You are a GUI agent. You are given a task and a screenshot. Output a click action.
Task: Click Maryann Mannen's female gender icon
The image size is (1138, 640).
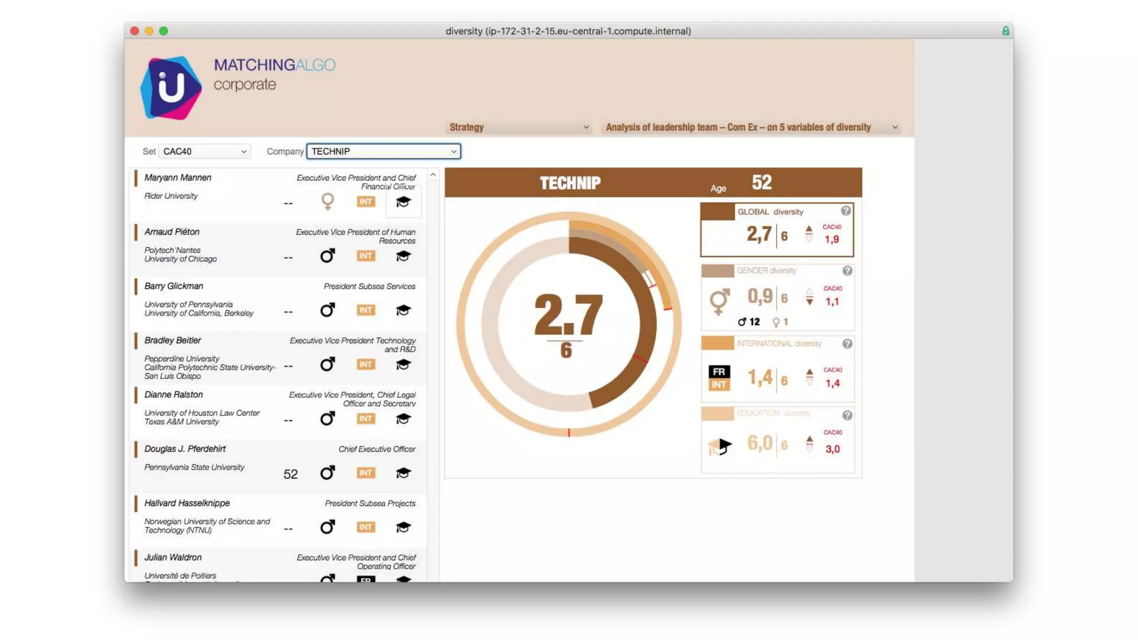click(328, 201)
